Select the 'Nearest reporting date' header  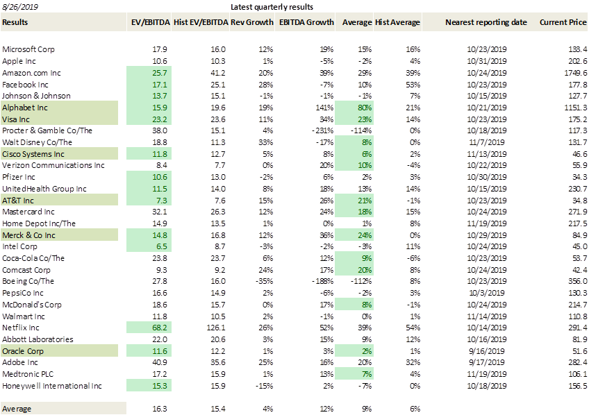point(486,22)
